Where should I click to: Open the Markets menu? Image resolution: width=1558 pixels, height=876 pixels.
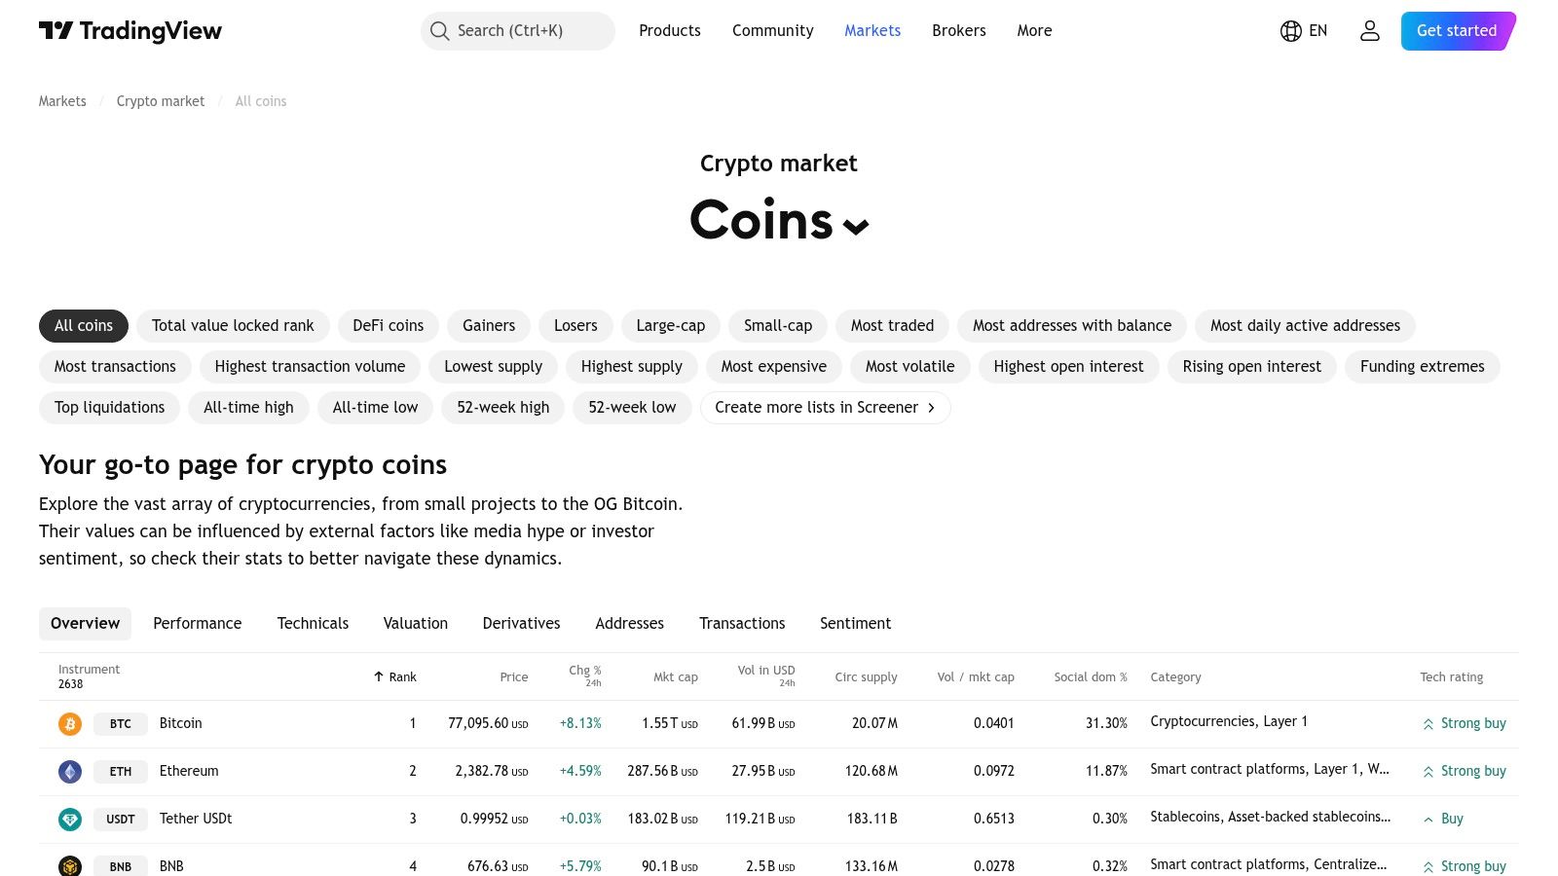click(x=872, y=31)
